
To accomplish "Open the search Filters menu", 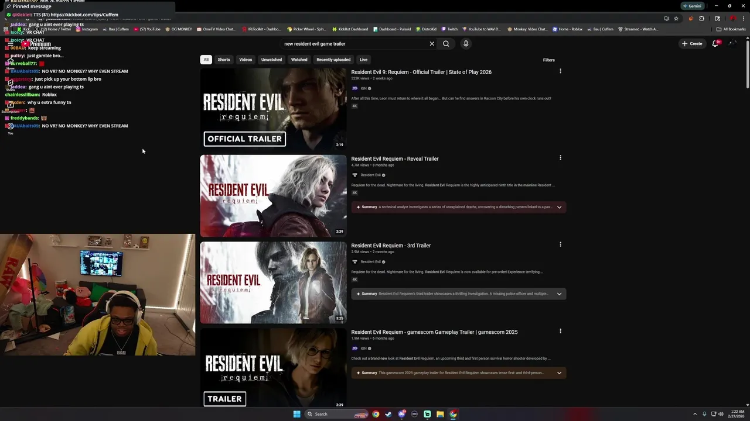I will tap(549, 60).
